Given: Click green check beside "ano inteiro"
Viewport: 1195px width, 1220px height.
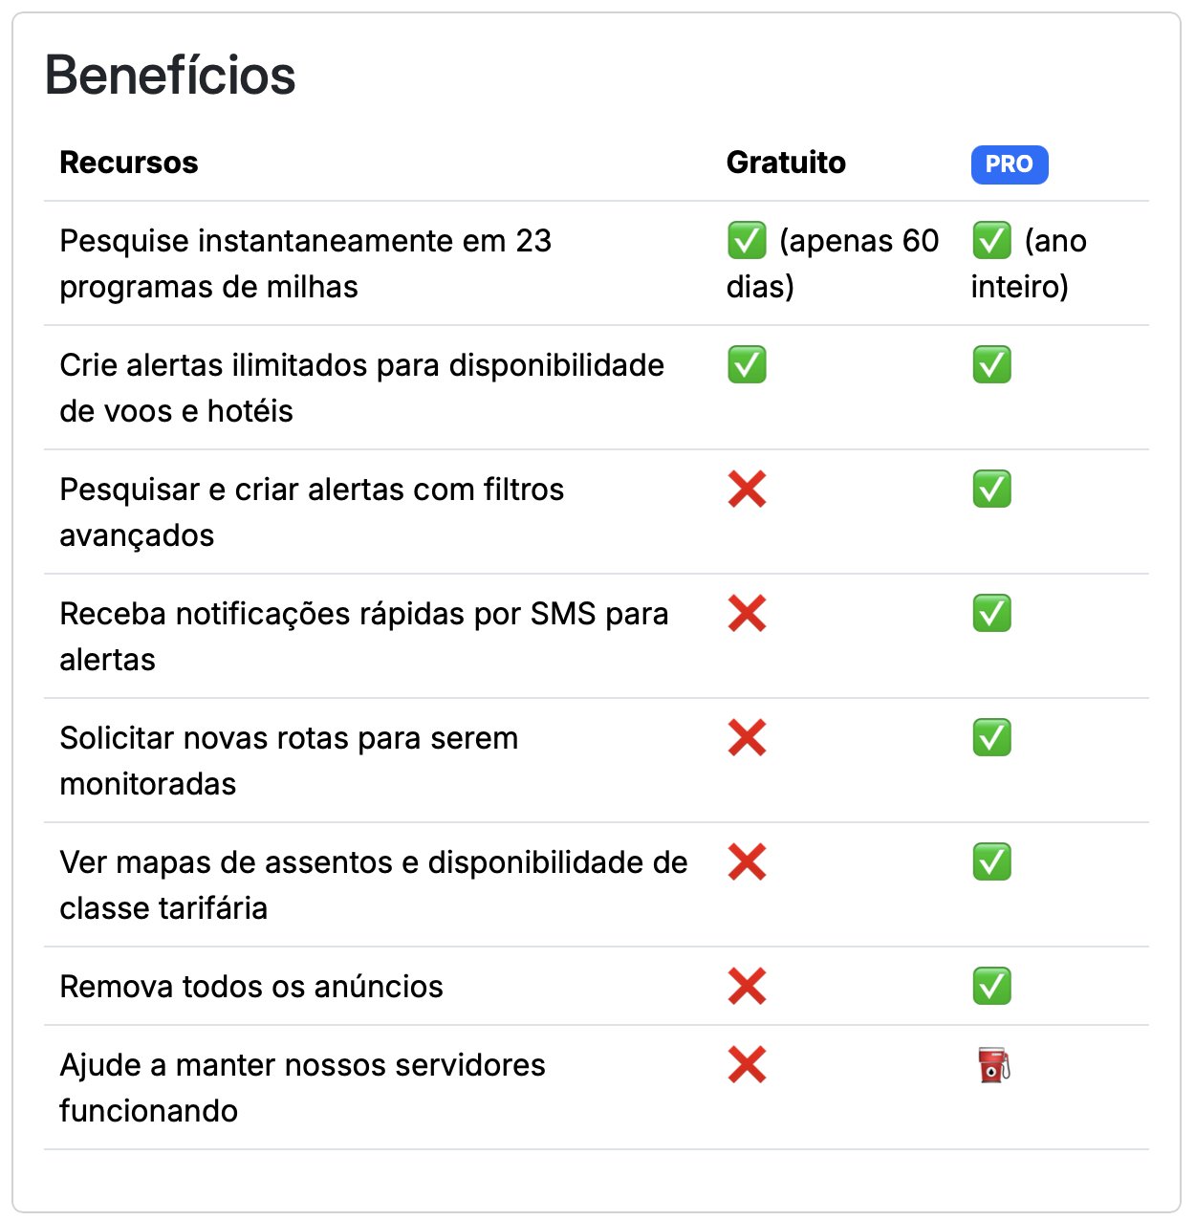Looking at the screenshot, I should pyautogui.click(x=991, y=241).
